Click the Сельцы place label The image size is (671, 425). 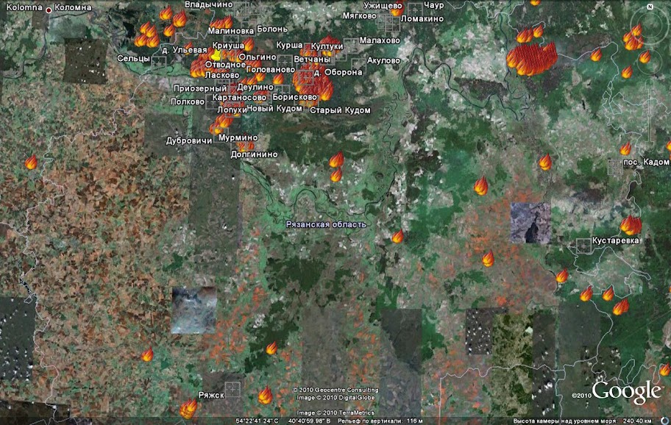[x=133, y=59]
